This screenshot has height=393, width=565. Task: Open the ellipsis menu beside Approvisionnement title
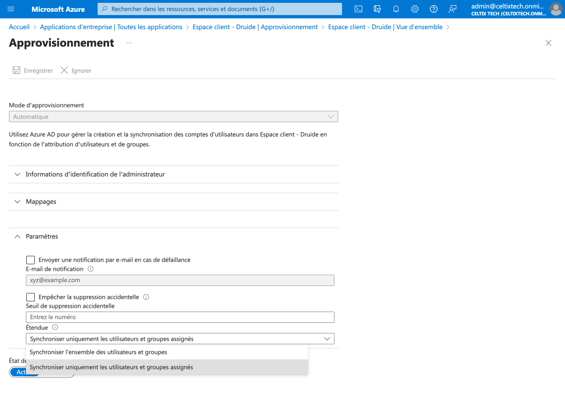click(129, 43)
